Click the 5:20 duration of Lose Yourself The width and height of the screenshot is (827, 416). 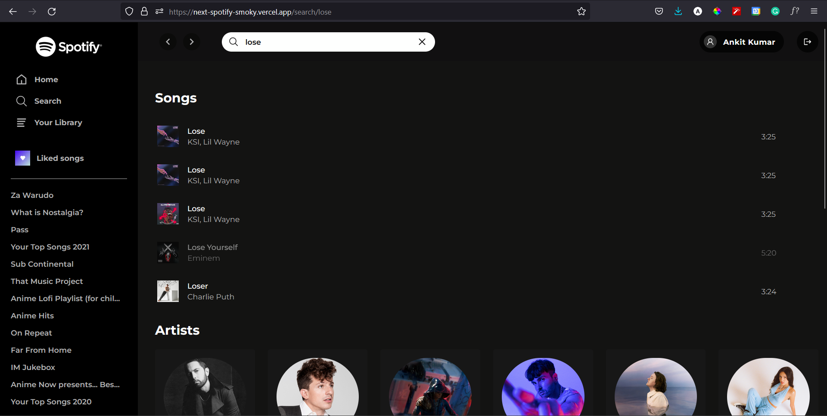768,253
